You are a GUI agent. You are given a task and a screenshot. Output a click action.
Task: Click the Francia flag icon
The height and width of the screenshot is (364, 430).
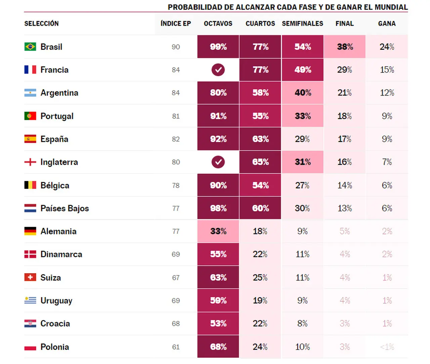pos(30,70)
